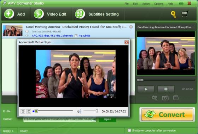Click the Ready status text
Screen dimensions: 198x134
(x=24, y=131)
